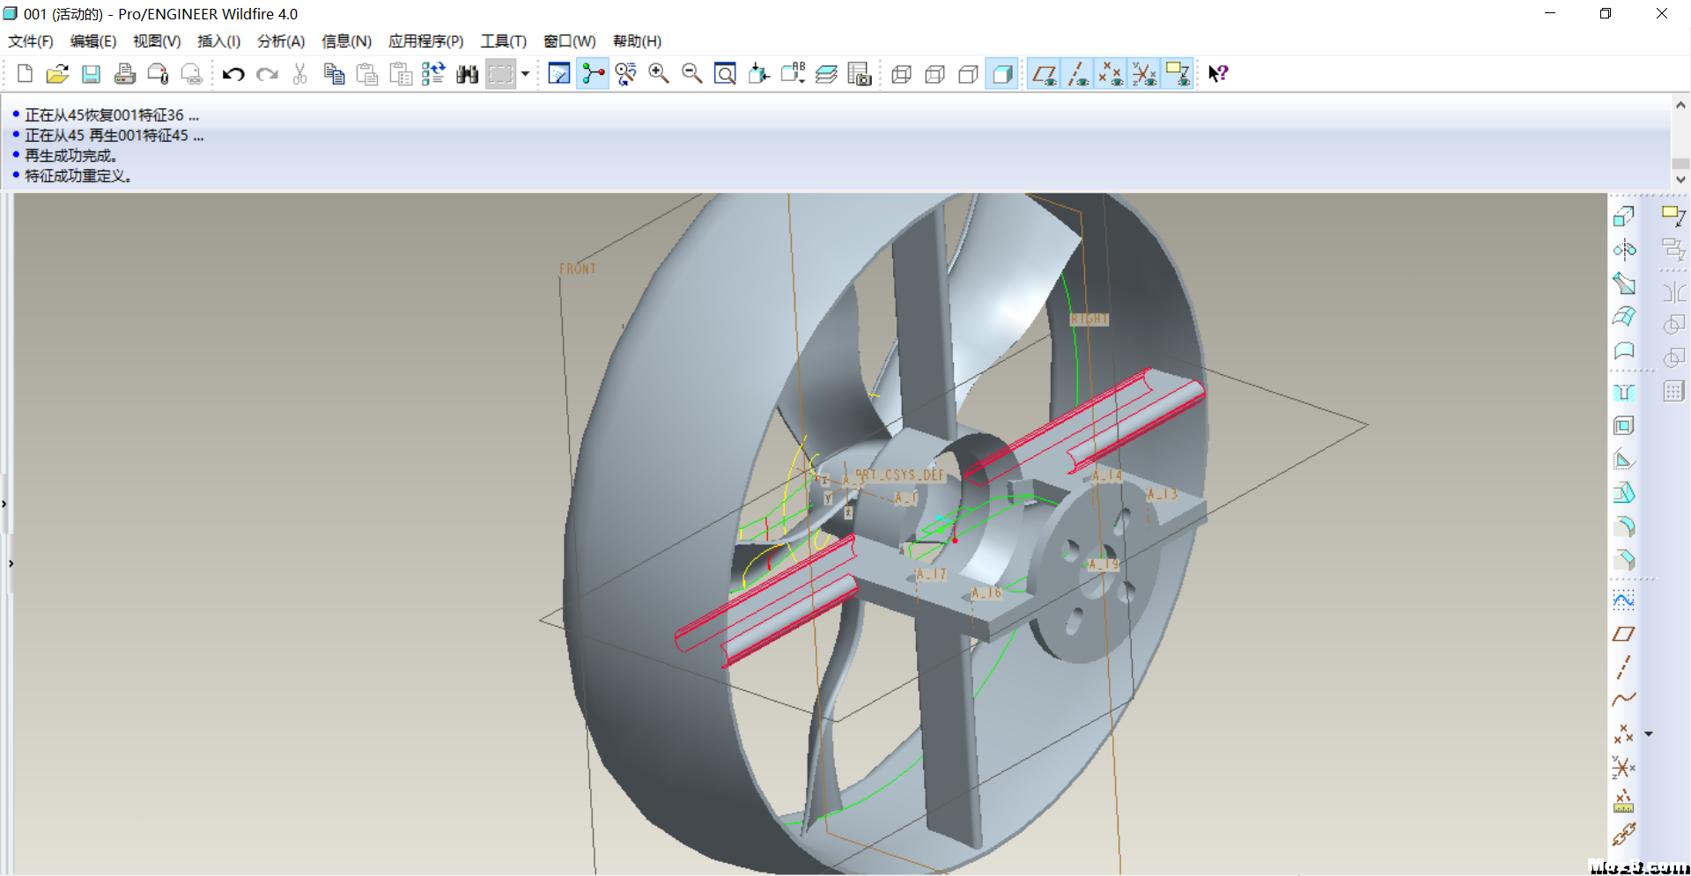Image resolution: width=1691 pixels, height=876 pixels.
Task: Select Variable Section Sweep tool
Action: [1624, 283]
